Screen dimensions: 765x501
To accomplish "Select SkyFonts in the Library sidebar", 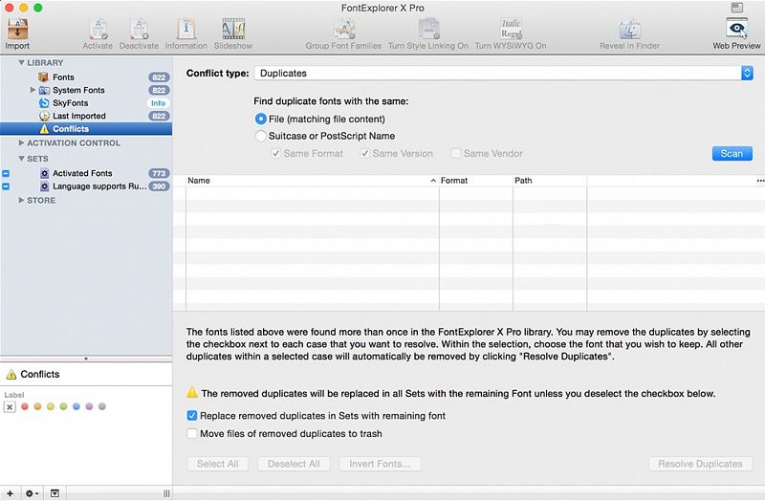I will click(x=70, y=103).
